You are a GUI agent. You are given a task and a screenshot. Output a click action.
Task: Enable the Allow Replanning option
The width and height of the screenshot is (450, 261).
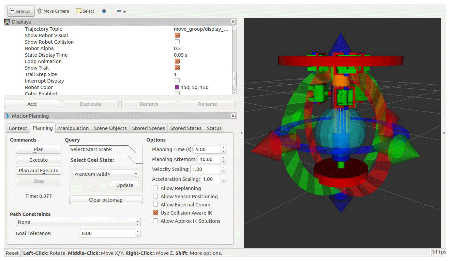click(155, 188)
